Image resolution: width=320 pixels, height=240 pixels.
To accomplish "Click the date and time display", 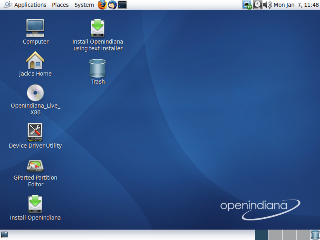I will 295,5.
